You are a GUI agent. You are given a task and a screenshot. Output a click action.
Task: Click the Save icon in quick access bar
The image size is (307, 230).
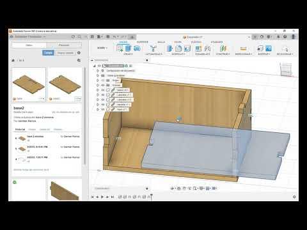[108, 36]
